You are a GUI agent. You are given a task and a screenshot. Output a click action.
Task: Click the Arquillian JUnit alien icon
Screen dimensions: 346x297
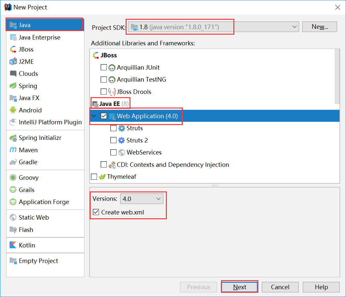(112, 68)
